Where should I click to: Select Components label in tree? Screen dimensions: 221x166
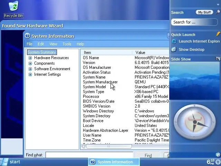pyautogui.click(x=45, y=63)
